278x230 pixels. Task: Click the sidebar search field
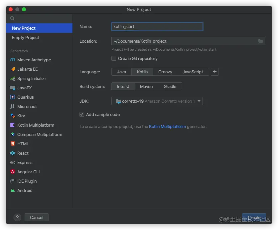coord(39,18)
